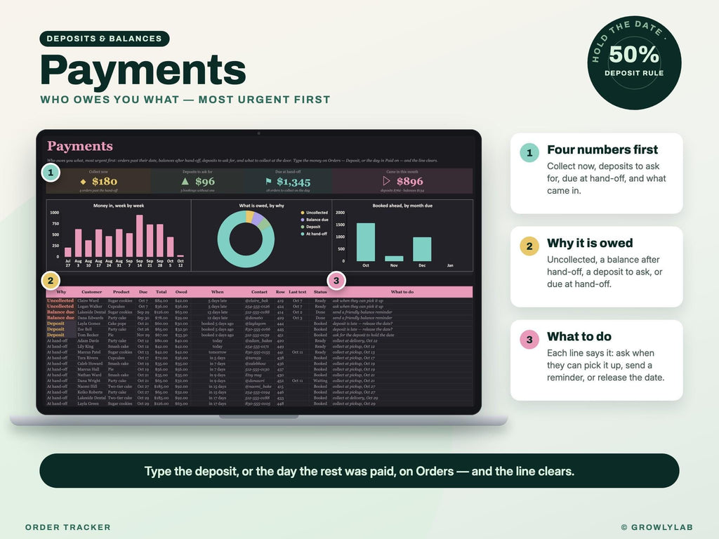Select the Customer column header
Image resolution: width=719 pixels, height=539 pixels.
(92, 292)
